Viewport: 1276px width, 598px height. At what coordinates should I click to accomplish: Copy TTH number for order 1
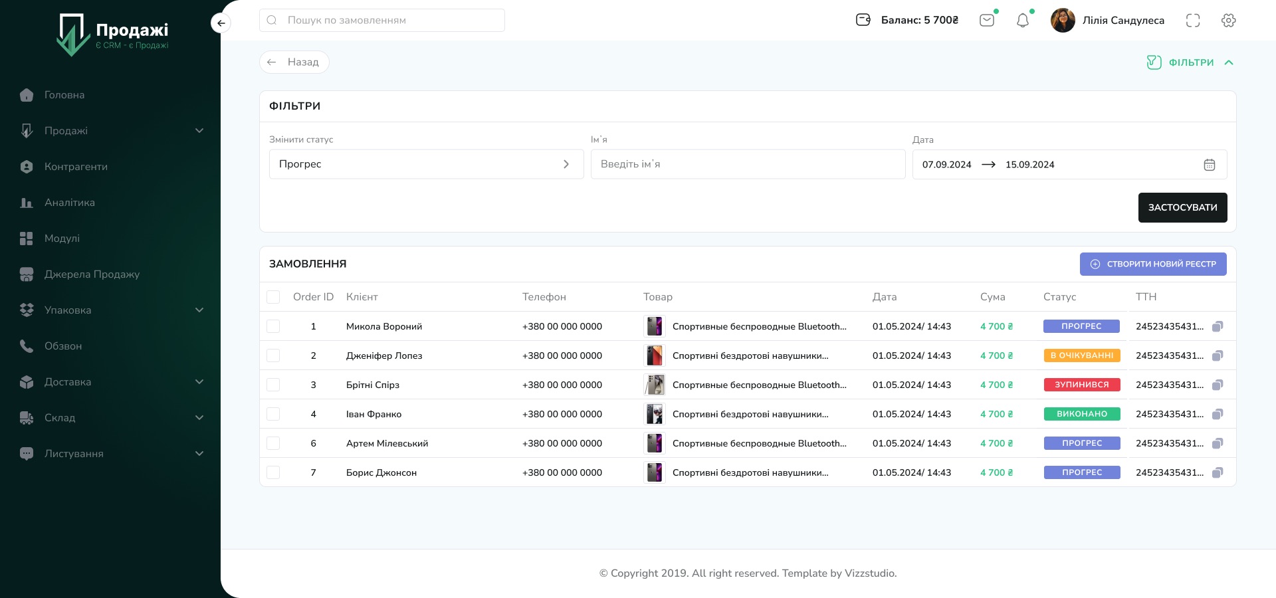tap(1218, 326)
